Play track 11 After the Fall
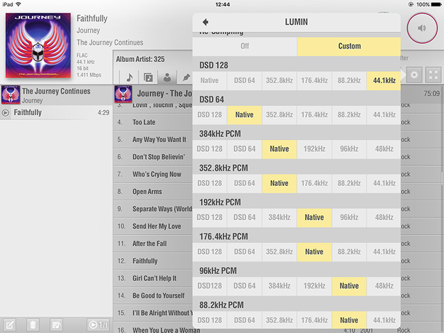 point(153,244)
